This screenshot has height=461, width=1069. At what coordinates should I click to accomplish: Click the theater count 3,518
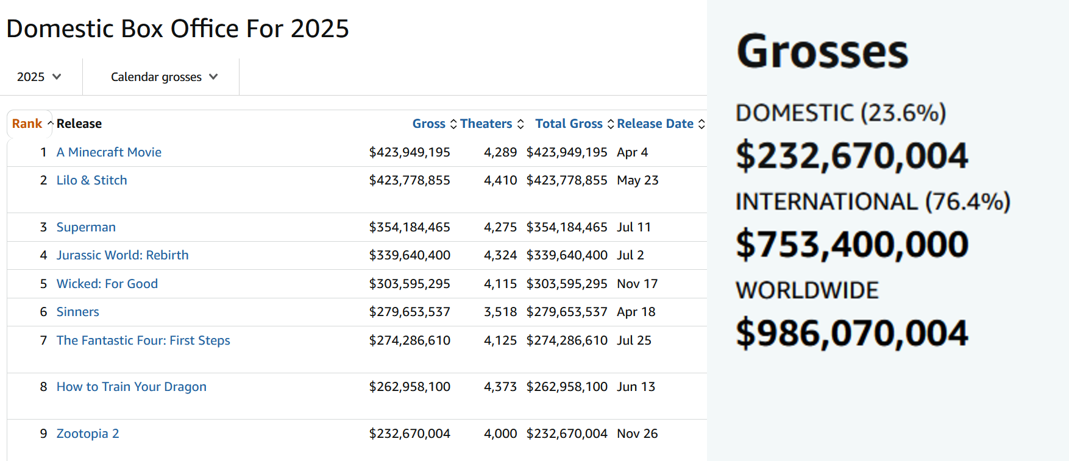(500, 312)
